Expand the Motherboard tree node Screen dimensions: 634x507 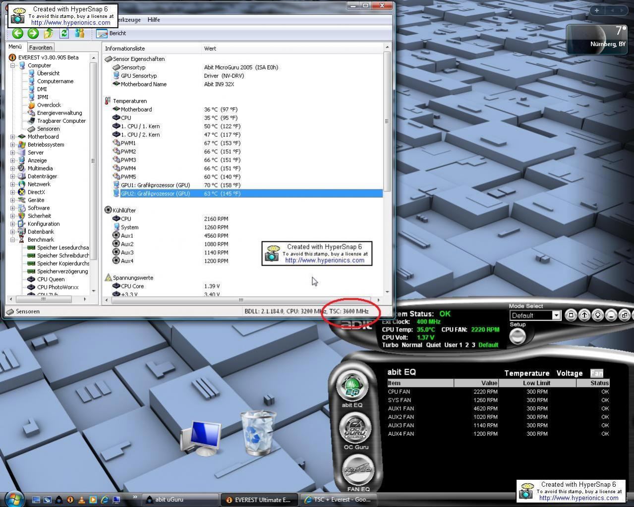point(12,137)
